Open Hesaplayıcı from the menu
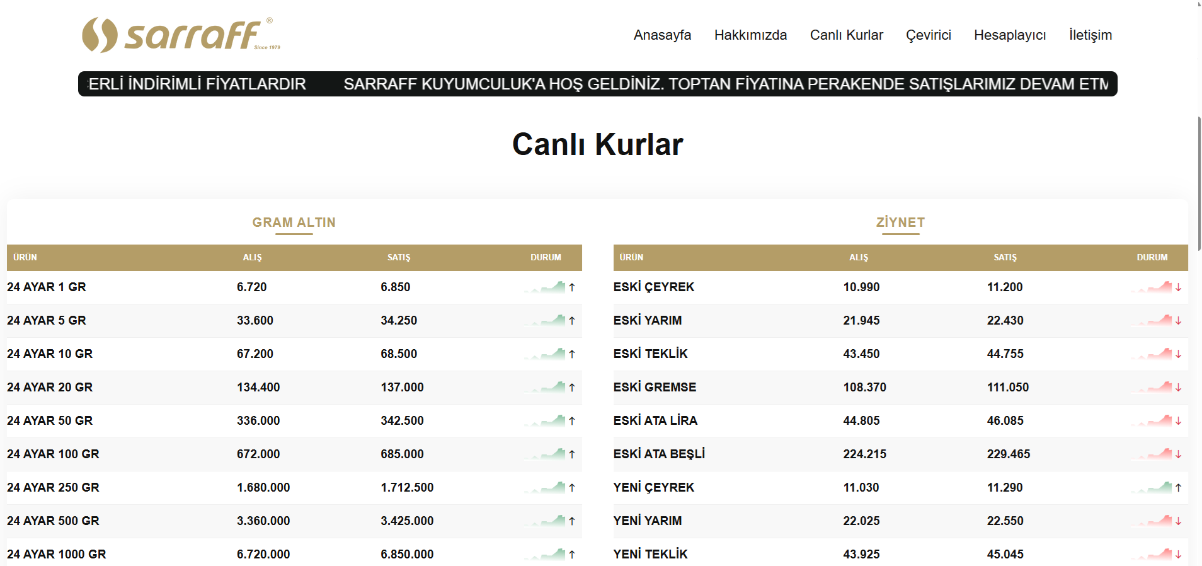Viewport: 1202px width, 566px height. coord(1010,35)
